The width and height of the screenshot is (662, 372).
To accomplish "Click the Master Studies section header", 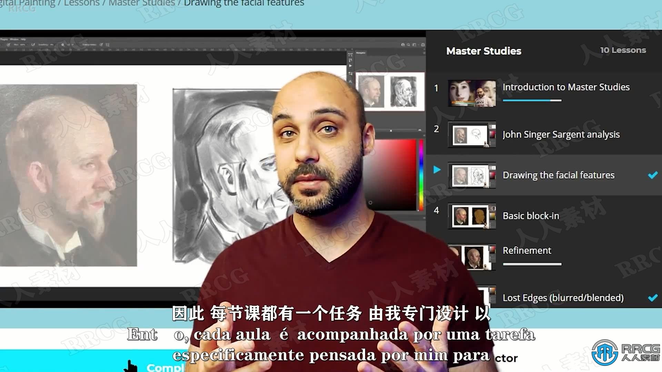I will (x=484, y=50).
